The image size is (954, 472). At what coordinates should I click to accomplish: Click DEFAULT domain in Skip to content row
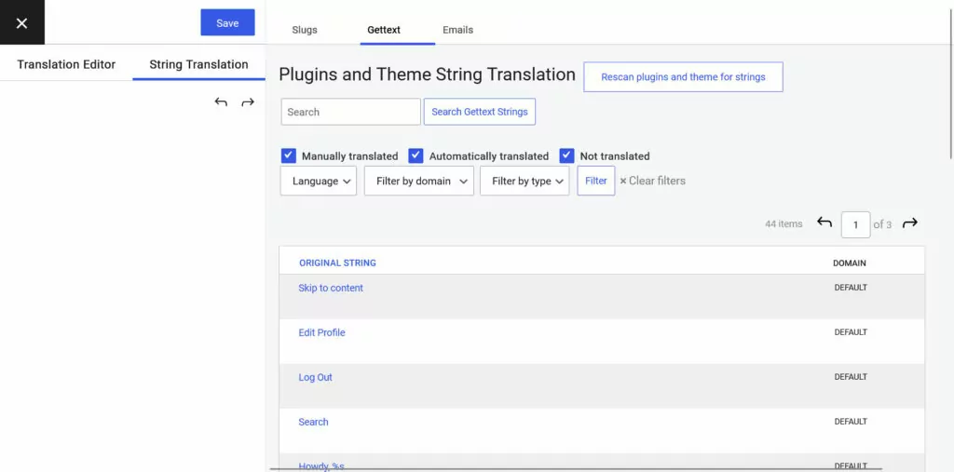click(x=851, y=288)
